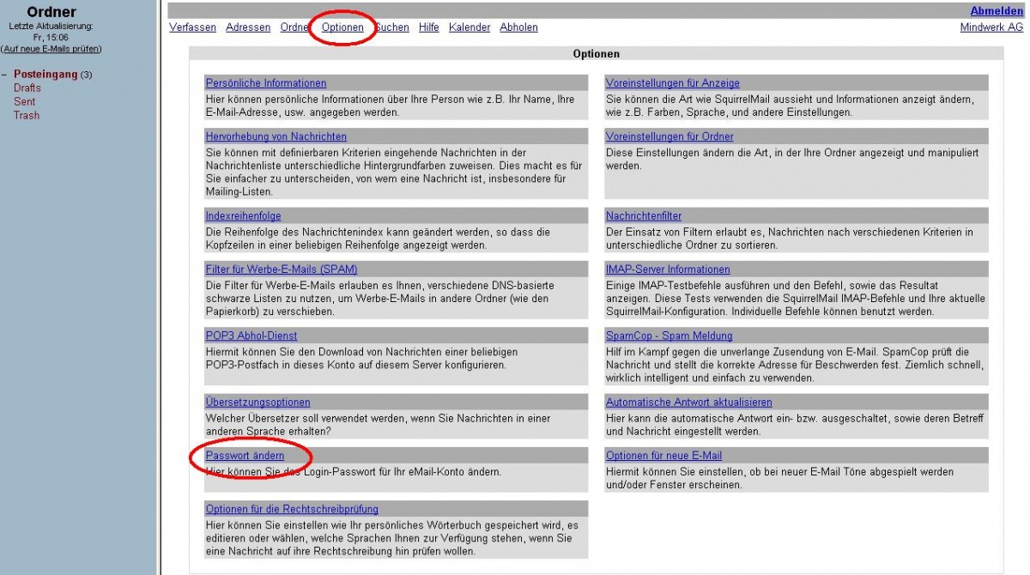Open Automatische Antwort aktualisieren
The width and height of the screenshot is (1030, 575).
[688, 402]
